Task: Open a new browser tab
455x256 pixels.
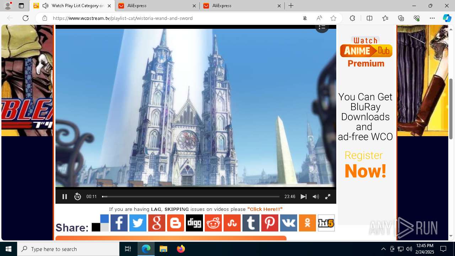Action: pos(291,6)
